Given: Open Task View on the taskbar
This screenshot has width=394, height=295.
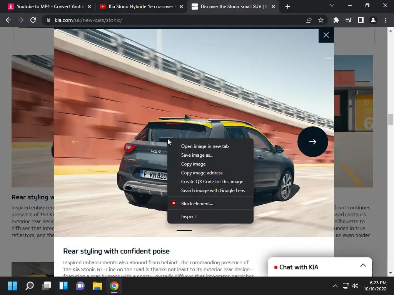Looking at the screenshot, I should tap(47, 286).
